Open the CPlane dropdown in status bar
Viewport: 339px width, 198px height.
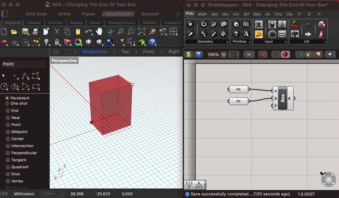(x=52, y=194)
